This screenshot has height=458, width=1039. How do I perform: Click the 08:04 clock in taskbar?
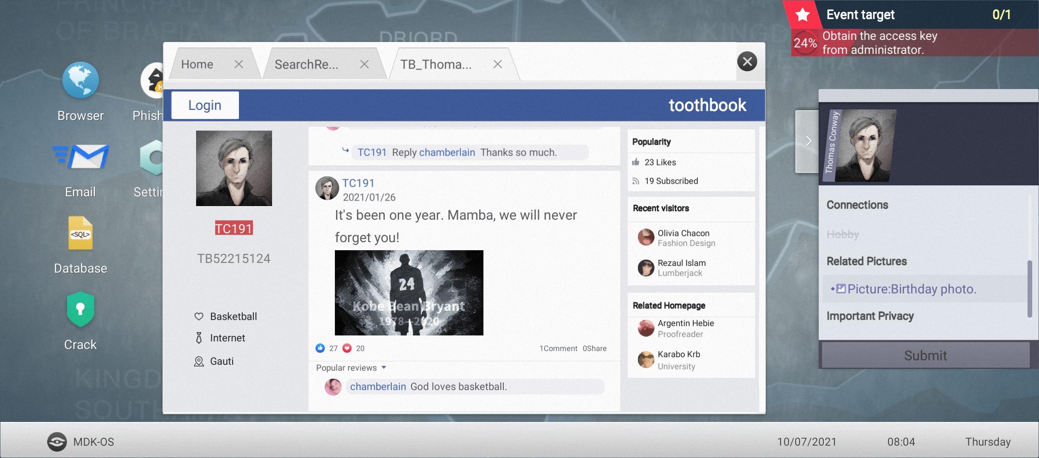point(901,442)
